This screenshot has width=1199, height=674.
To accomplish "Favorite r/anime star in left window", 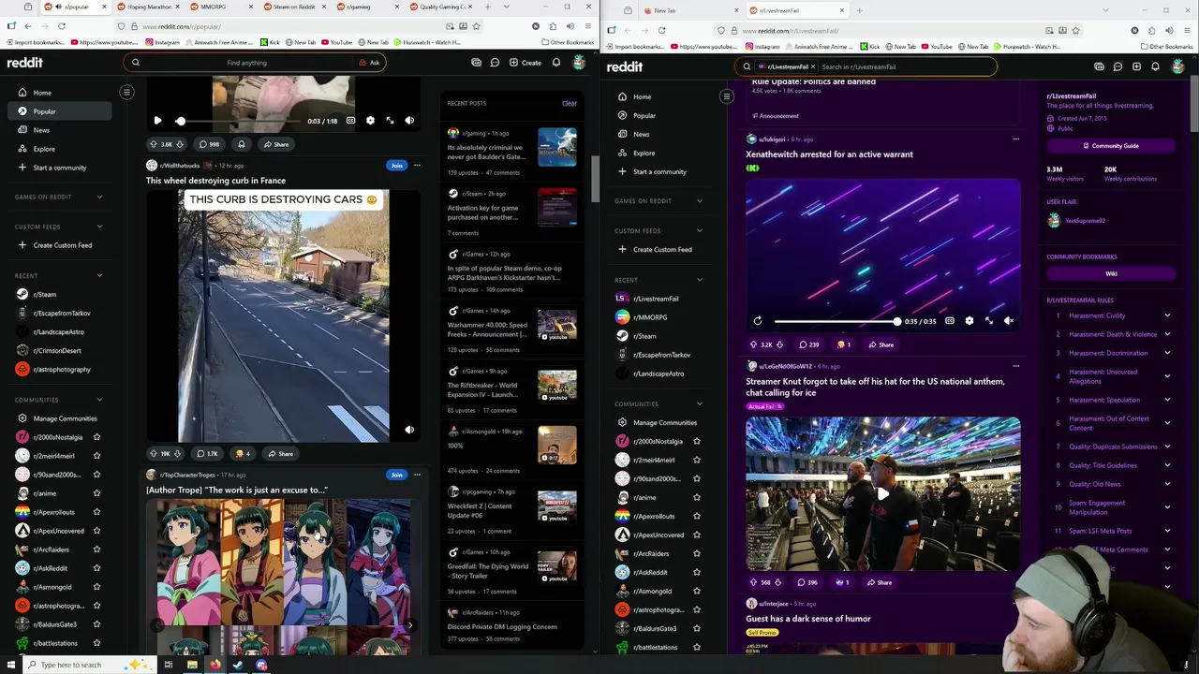I will [96, 493].
